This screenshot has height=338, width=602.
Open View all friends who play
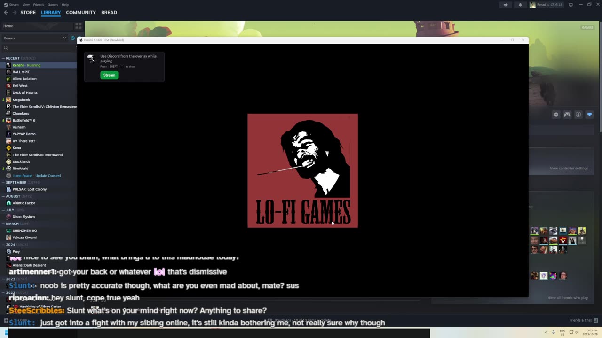(568, 298)
